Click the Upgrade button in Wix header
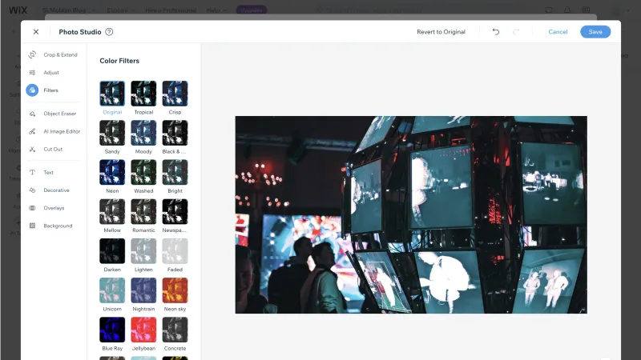 [252, 10]
